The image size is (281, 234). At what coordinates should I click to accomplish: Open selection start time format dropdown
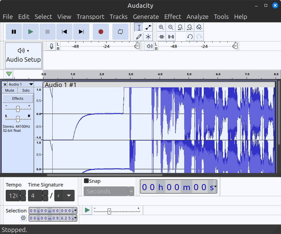coord(76,210)
